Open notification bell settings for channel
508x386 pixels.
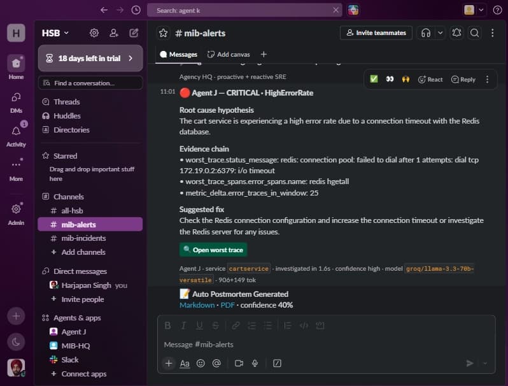(457, 33)
